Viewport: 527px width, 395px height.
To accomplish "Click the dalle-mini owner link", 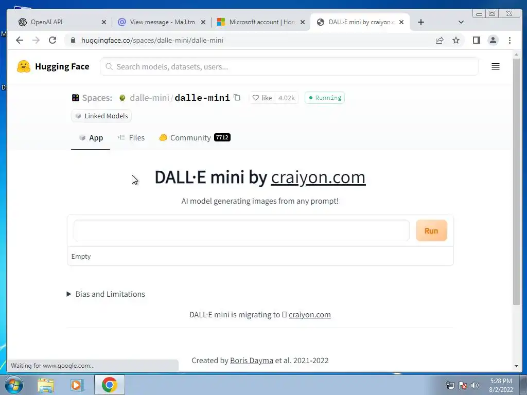I will click(x=149, y=98).
